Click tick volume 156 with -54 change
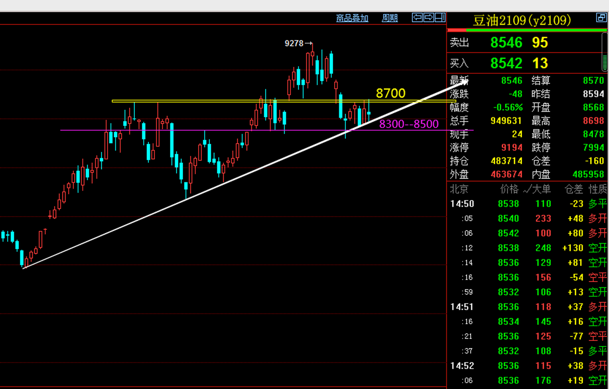 [x=543, y=277]
